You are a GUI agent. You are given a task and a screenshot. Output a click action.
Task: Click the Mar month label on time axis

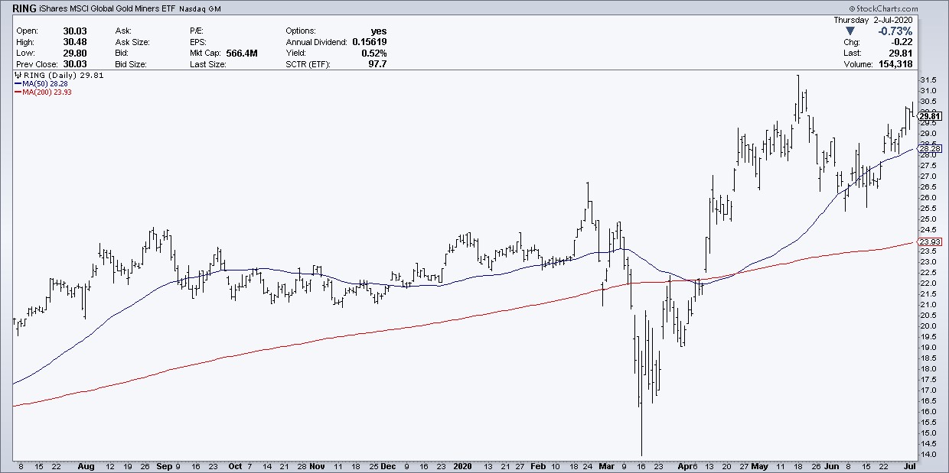click(606, 465)
